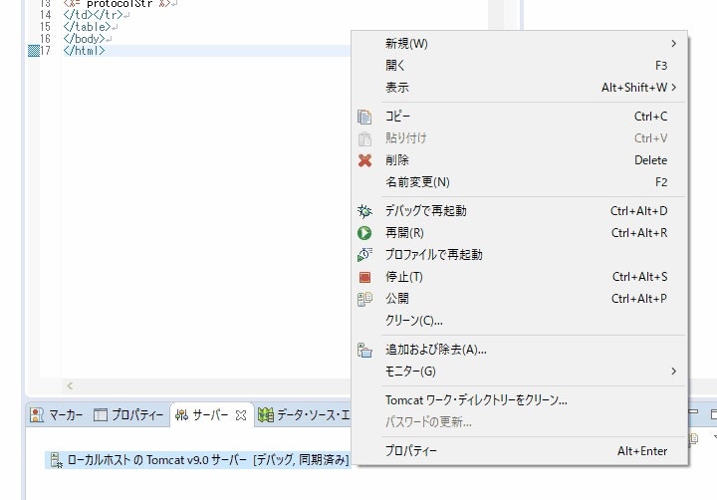
Task: Switch to the データ・ソース・エクスプローラー tab
Action: 304,415
